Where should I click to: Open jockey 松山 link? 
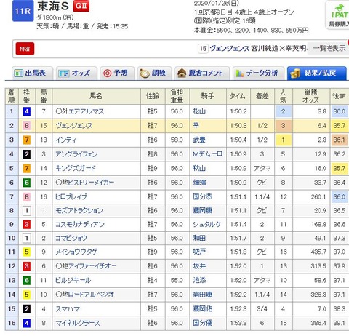point(199,111)
